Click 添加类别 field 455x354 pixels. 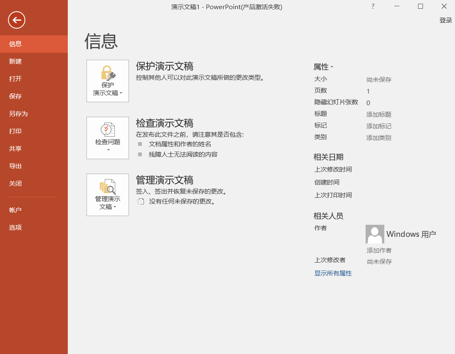(x=379, y=138)
